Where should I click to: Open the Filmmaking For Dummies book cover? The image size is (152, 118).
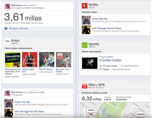click(13, 60)
